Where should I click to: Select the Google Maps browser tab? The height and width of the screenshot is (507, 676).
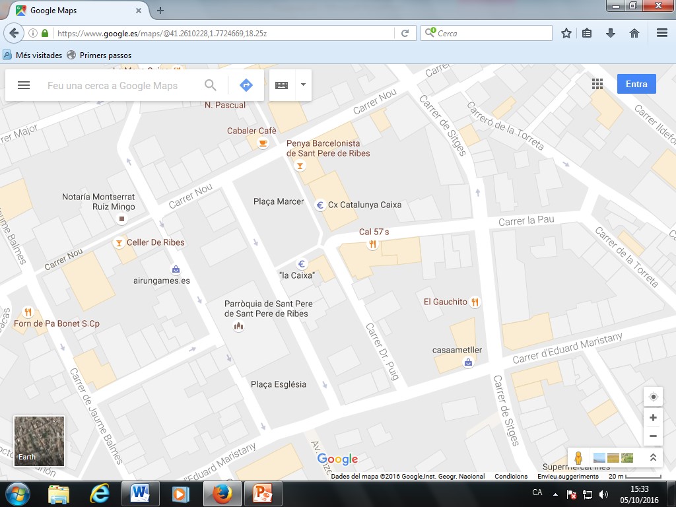(x=78, y=11)
